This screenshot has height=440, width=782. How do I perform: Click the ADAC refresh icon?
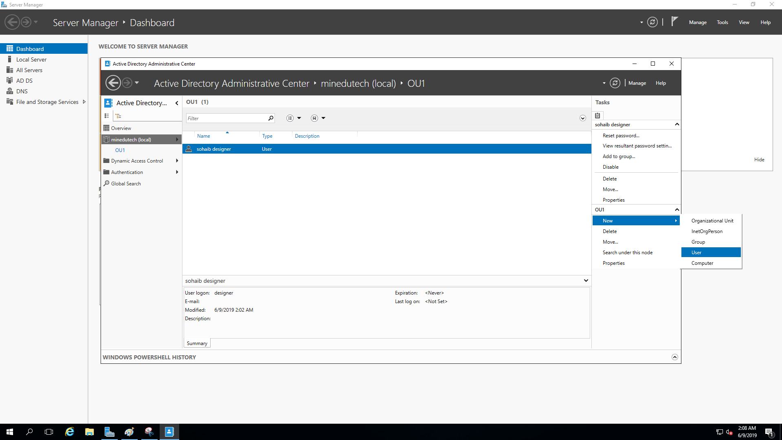(615, 83)
